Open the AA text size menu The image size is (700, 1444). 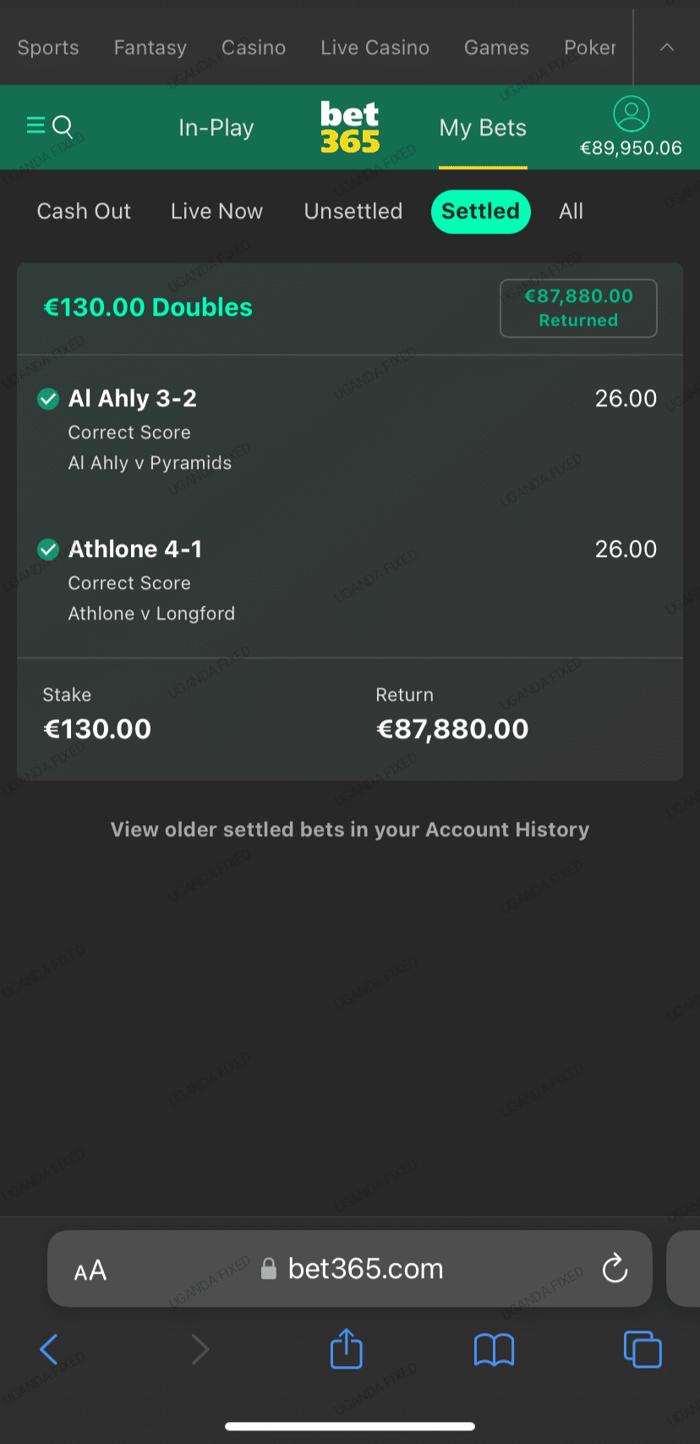90,1270
